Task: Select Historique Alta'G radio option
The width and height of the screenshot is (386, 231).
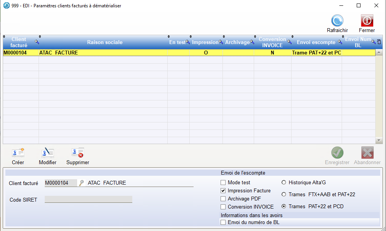Action: (284, 183)
